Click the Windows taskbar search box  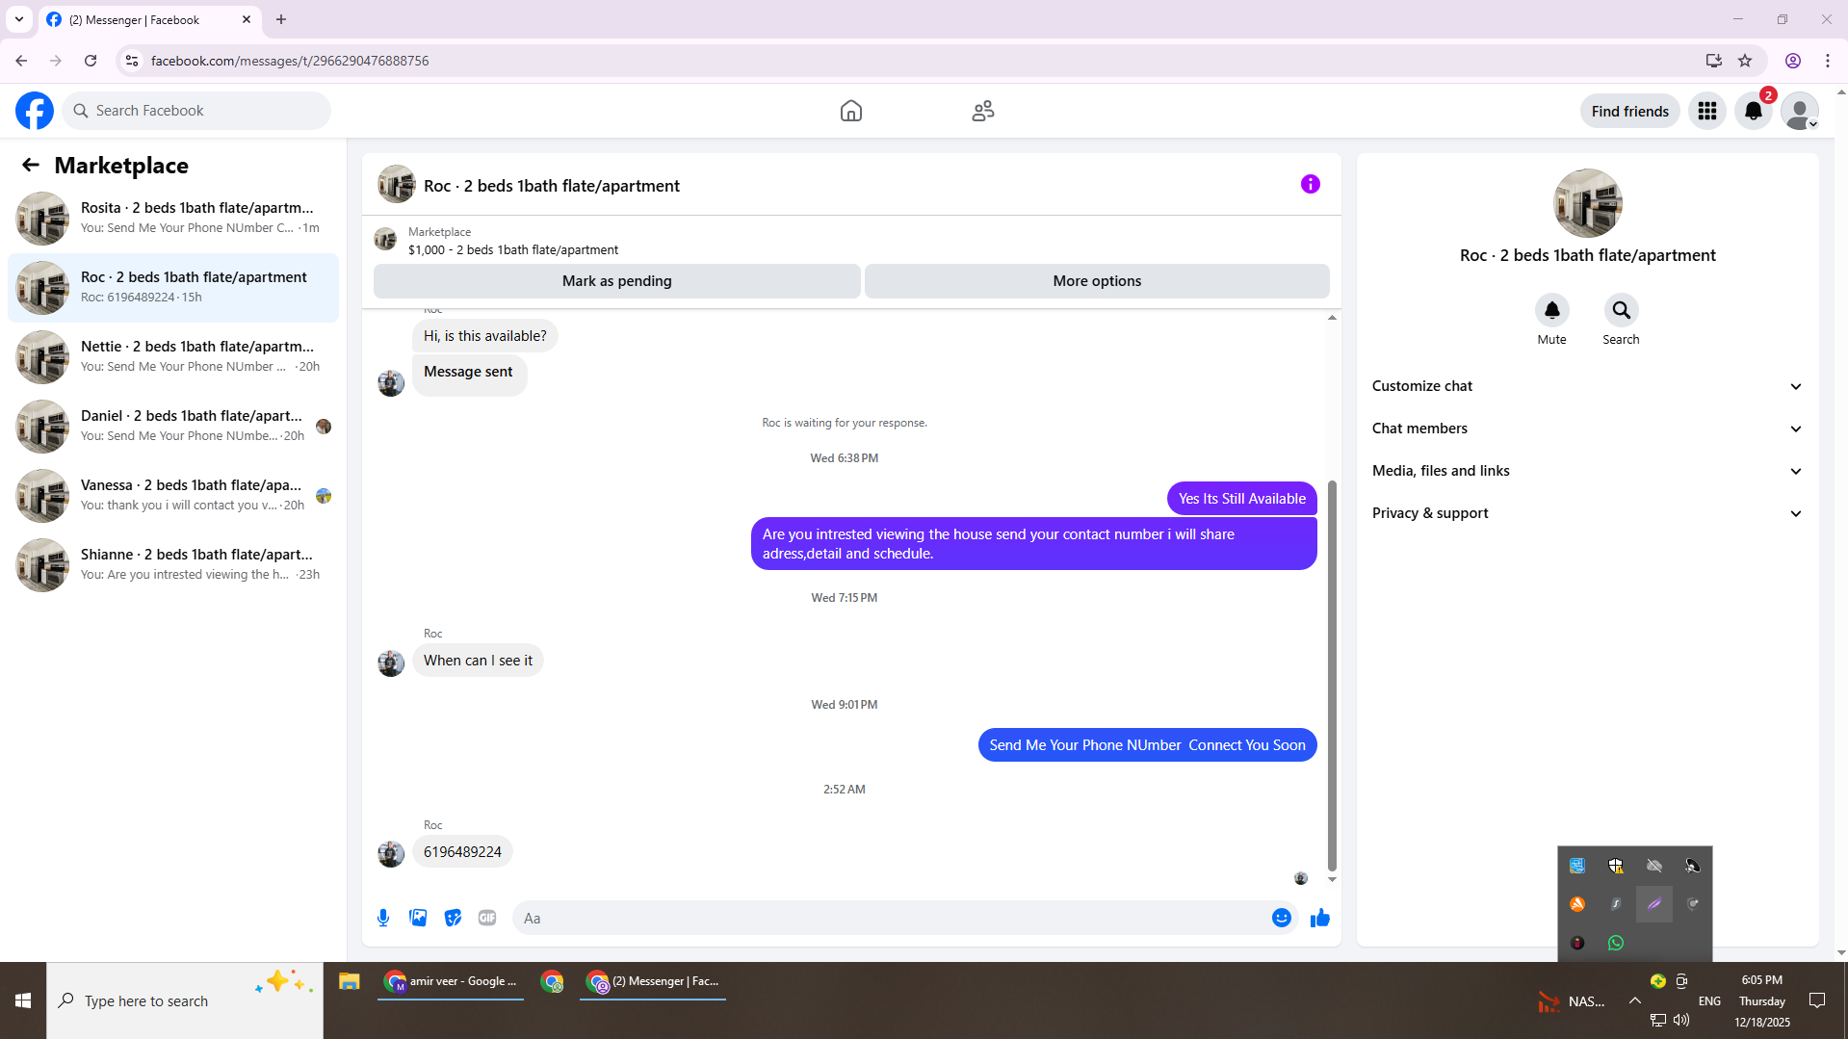coord(185,1001)
